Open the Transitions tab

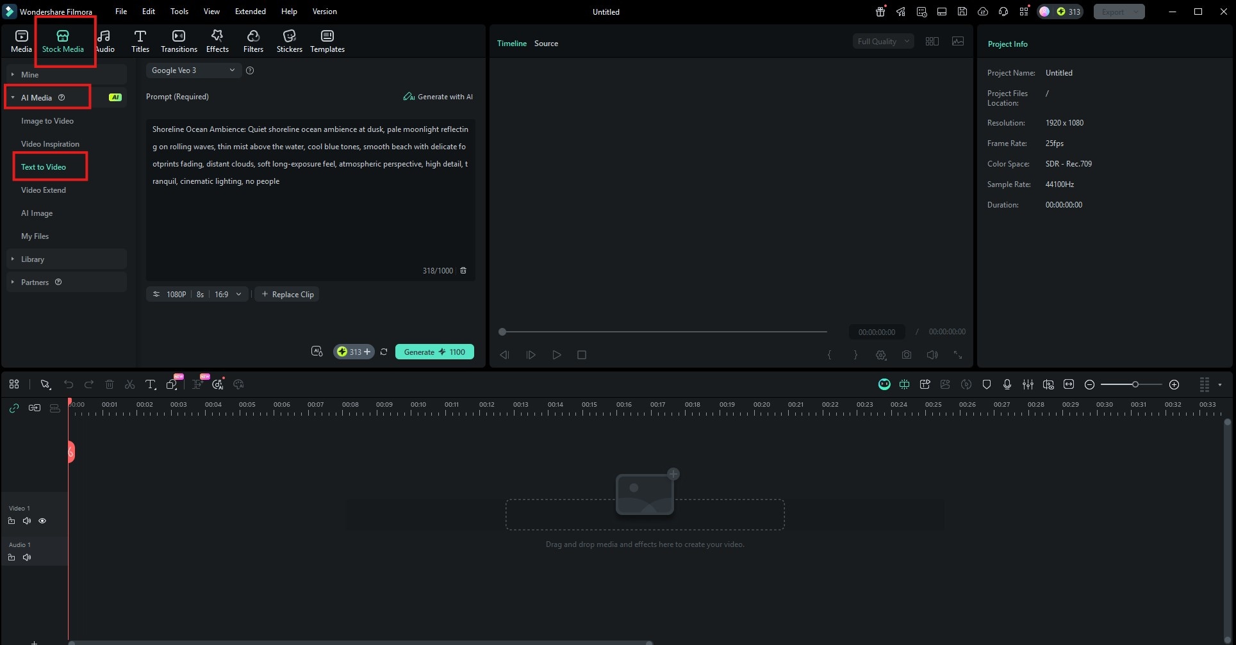pos(179,41)
